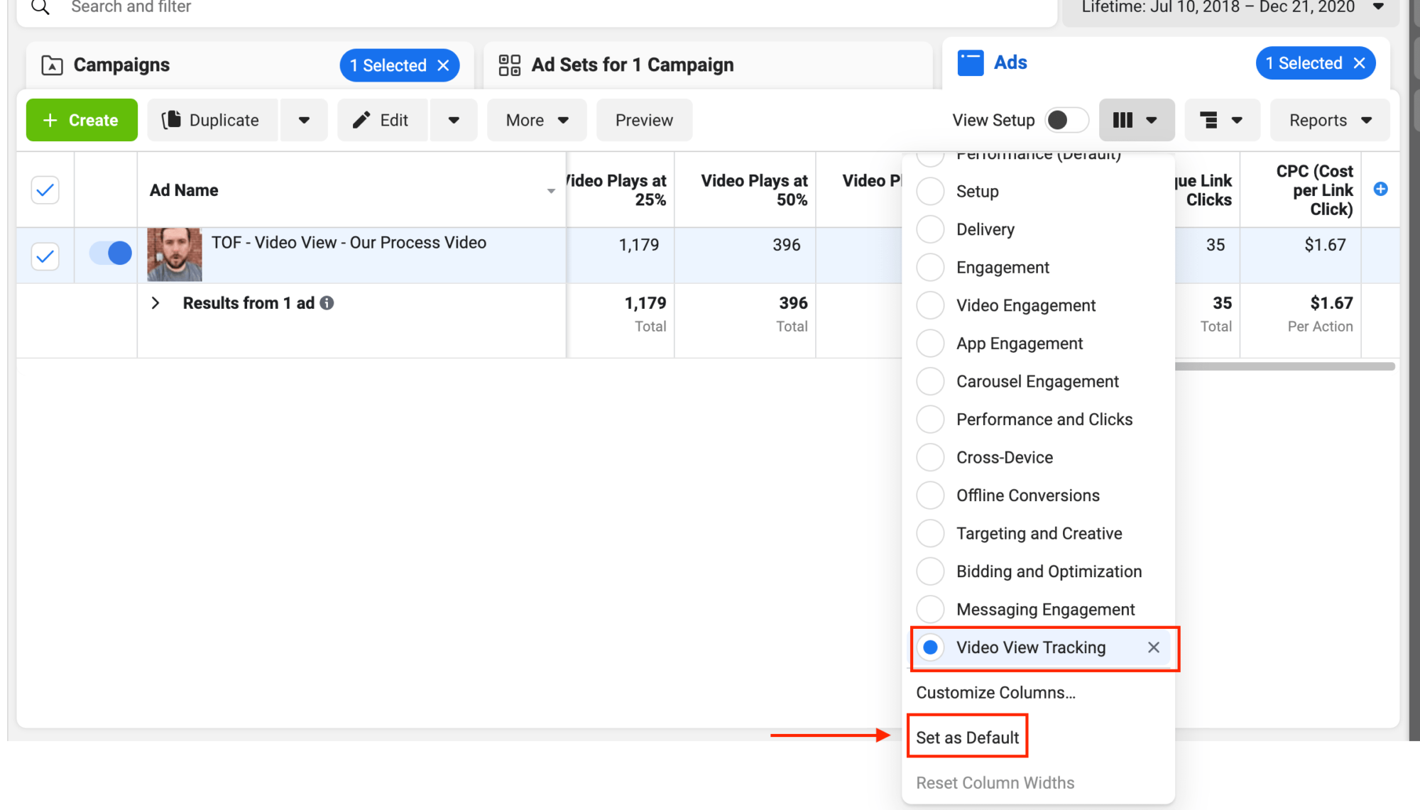1420x810 pixels.
Task: Open the breakdown icon menu
Action: 1222,120
